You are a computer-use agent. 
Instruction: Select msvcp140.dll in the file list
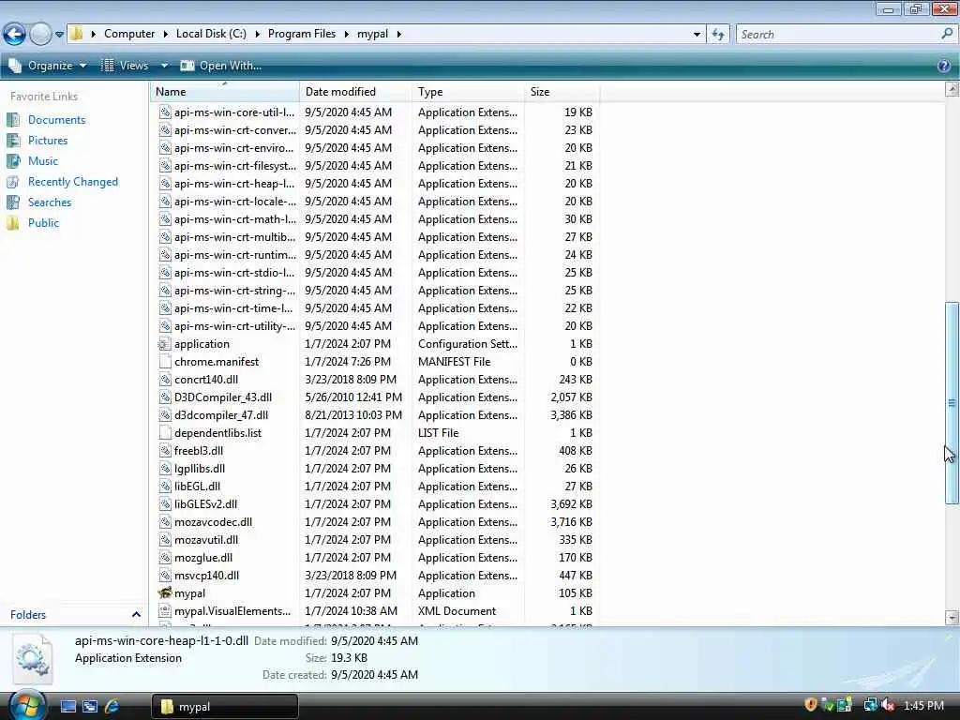(x=206, y=575)
